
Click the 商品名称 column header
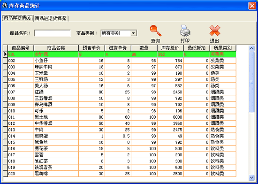coord(56,48)
